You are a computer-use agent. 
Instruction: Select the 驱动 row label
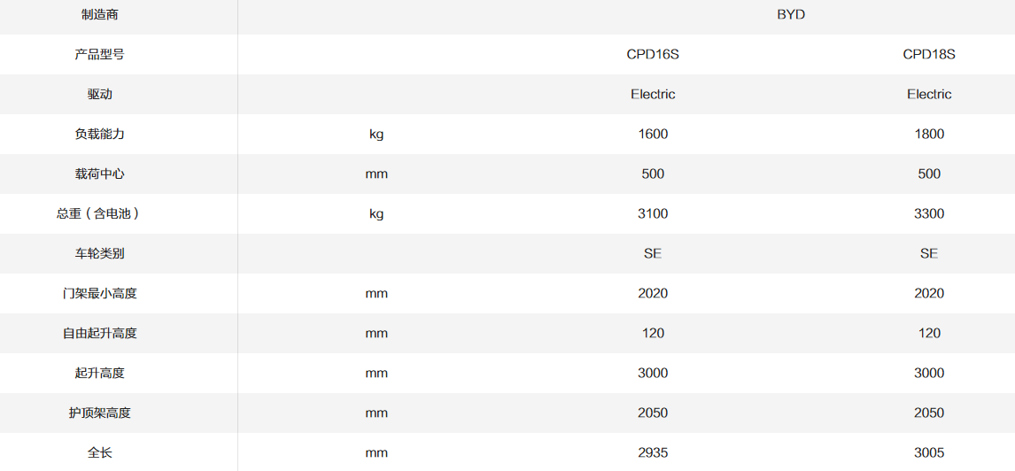100,94
